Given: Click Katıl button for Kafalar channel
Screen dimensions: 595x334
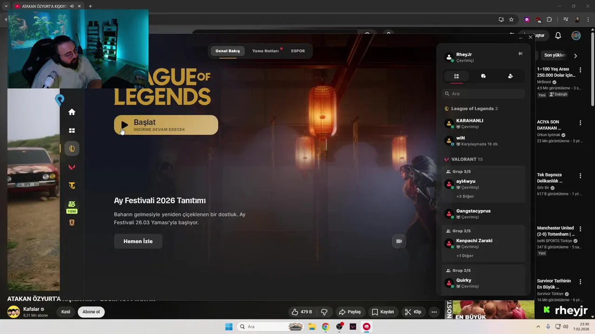Looking at the screenshot, I should (x=66, y=312).
